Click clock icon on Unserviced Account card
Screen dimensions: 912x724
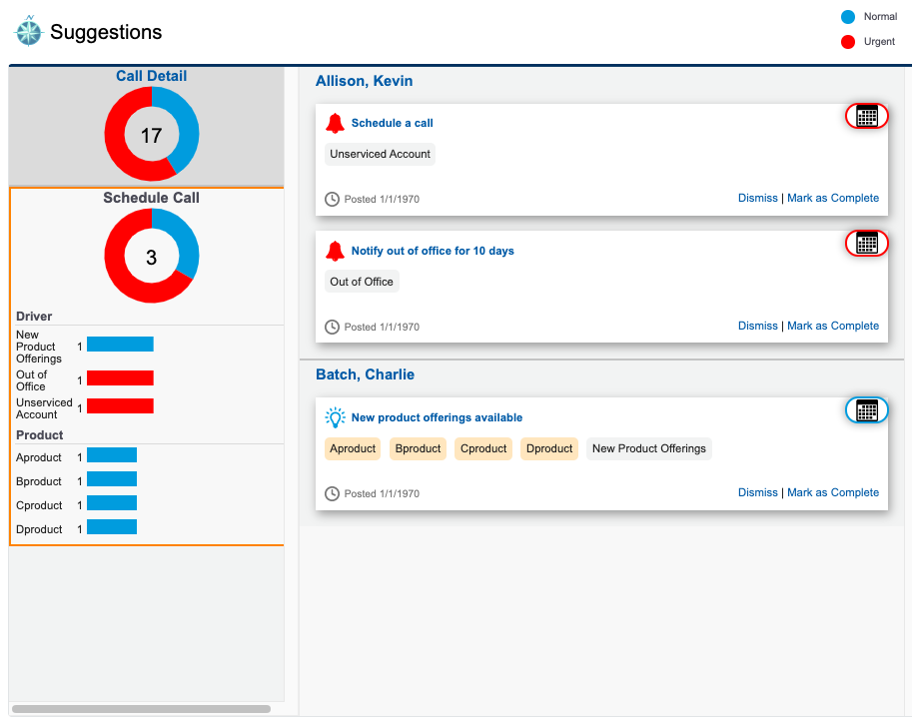[333, 199]
